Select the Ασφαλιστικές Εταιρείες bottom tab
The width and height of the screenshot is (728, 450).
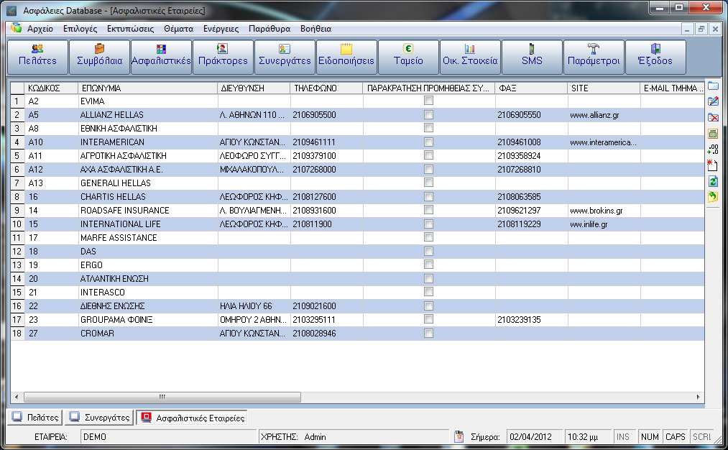pos(192,418)
